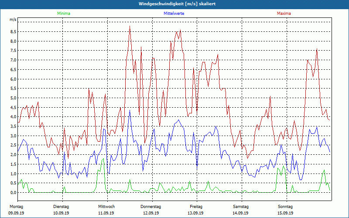Click the '8,5' y-axis value

pyautogui.click(x=13, y=32)
